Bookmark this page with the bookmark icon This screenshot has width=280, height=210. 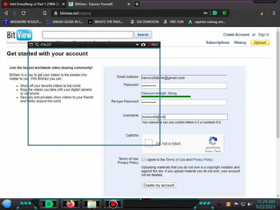(45, 13)
